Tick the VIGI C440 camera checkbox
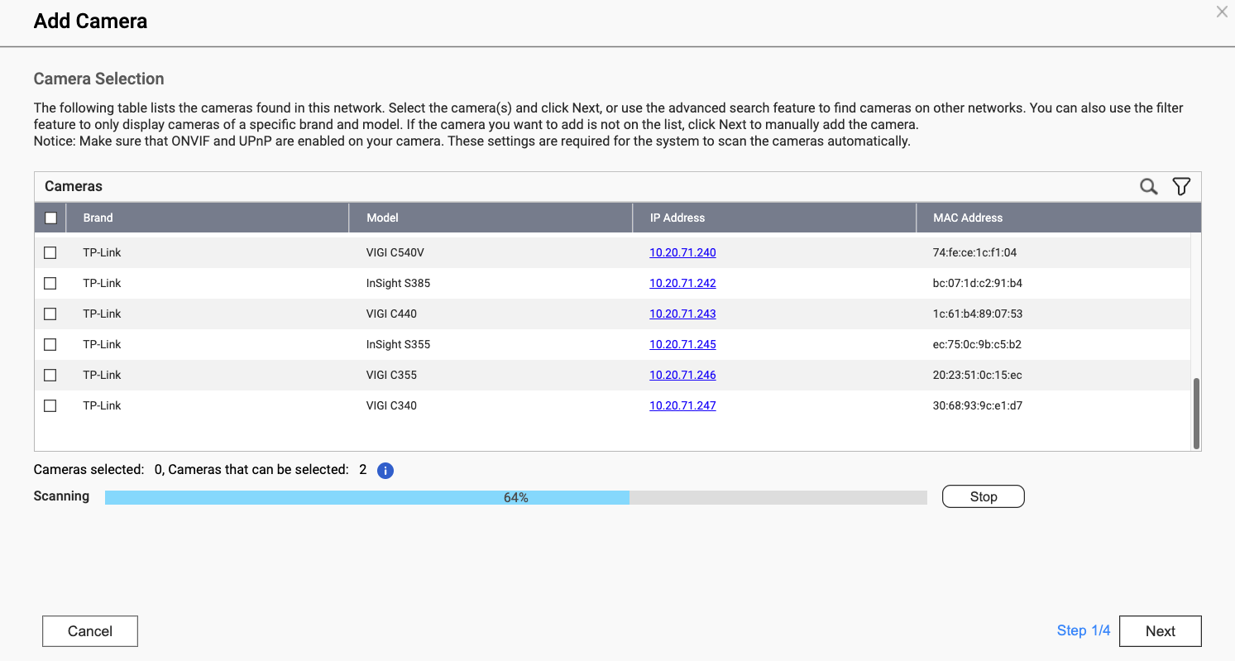This screenshot has width=1235, height=661. click(50, 314)
